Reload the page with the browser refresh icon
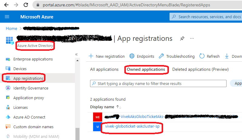Image resolution: width=242 pixels, height=140 pixels. (26, 5)
